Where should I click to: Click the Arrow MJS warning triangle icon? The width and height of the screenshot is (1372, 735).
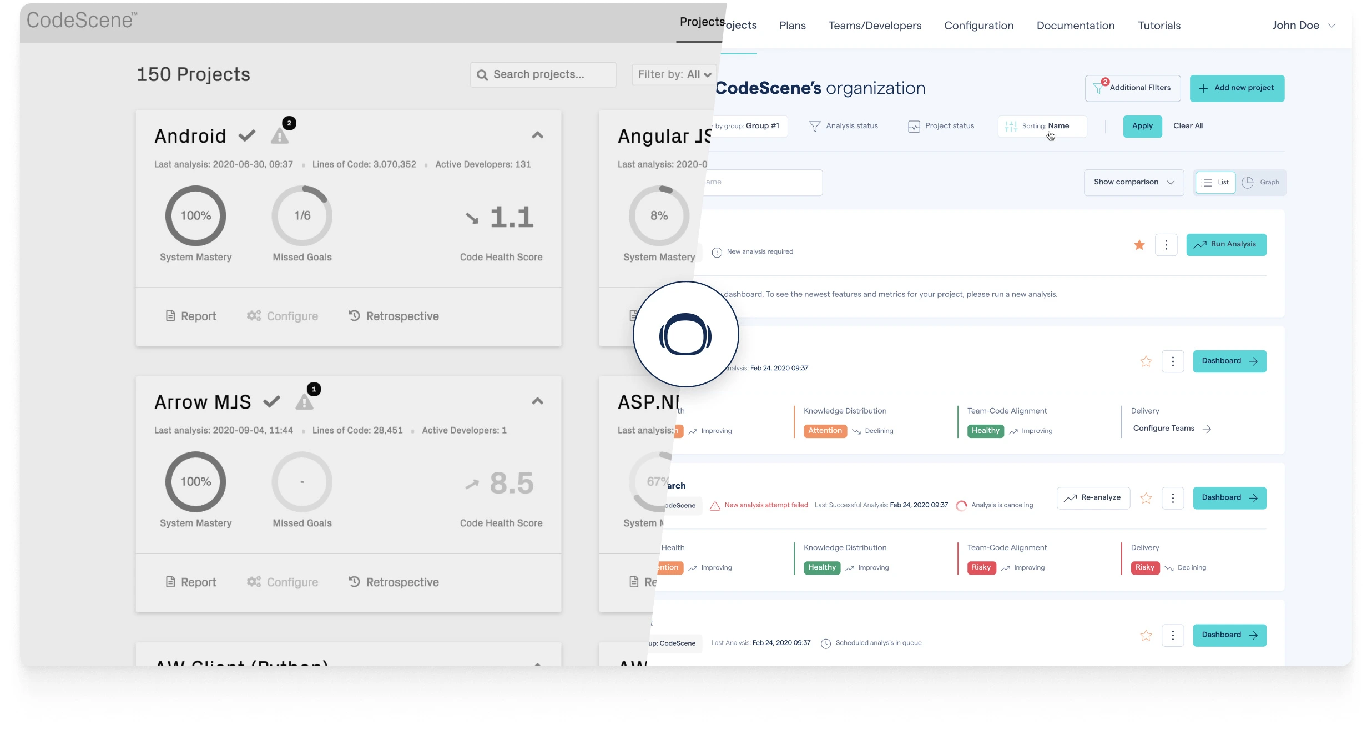coord(304,402)
